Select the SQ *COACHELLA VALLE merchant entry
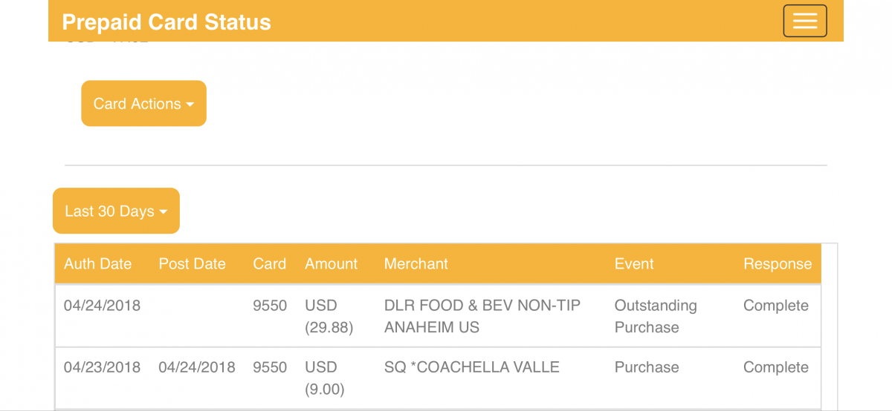The image size is (892, 411). [x=471, y=367]
